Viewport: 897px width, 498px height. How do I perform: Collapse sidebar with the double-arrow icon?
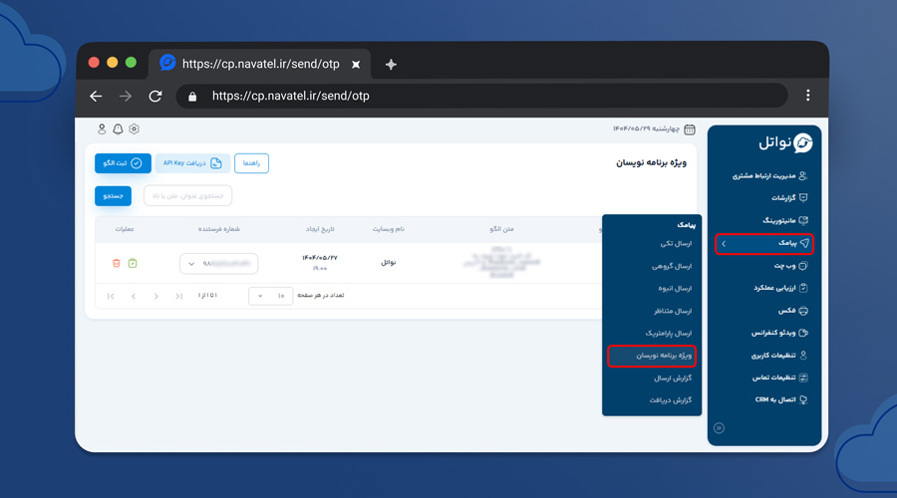[x=719, y=428]
